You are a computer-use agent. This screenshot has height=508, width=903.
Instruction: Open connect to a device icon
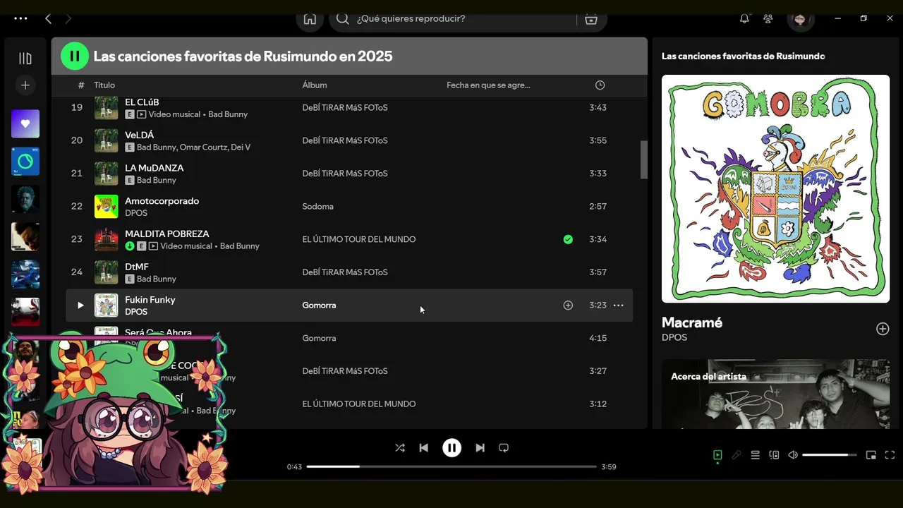coord(774,455)
